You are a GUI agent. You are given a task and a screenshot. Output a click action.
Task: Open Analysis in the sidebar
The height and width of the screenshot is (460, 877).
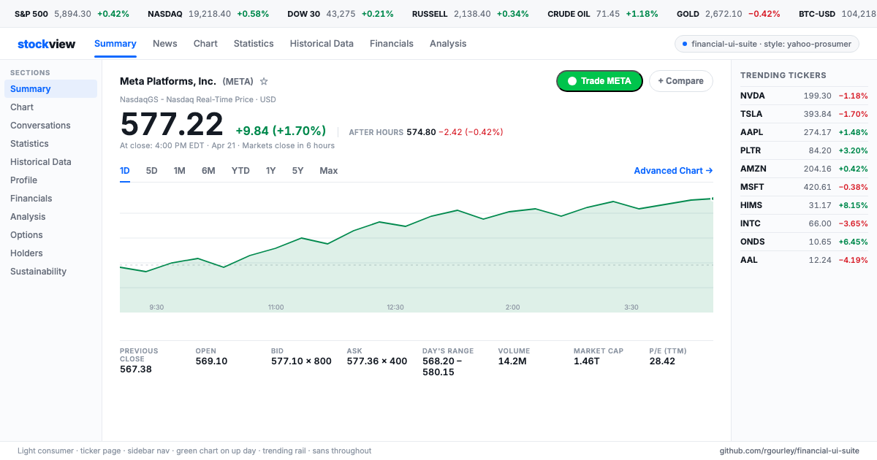tap(50, 217)
